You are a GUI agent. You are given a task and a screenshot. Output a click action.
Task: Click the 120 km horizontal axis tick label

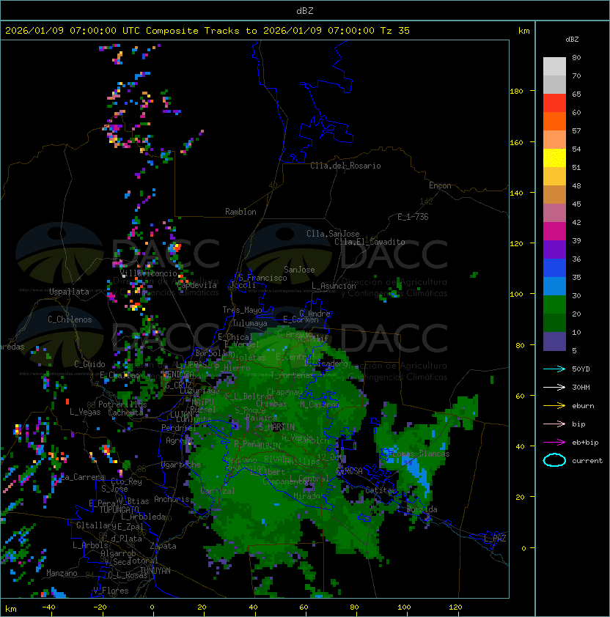pos(455,607)
